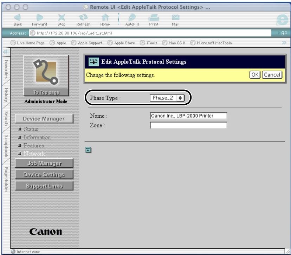Open the Job Manager section
Image resolution: width=291 pixels, height=255 pixels.
pyautogui.click(x=44, y=164)
